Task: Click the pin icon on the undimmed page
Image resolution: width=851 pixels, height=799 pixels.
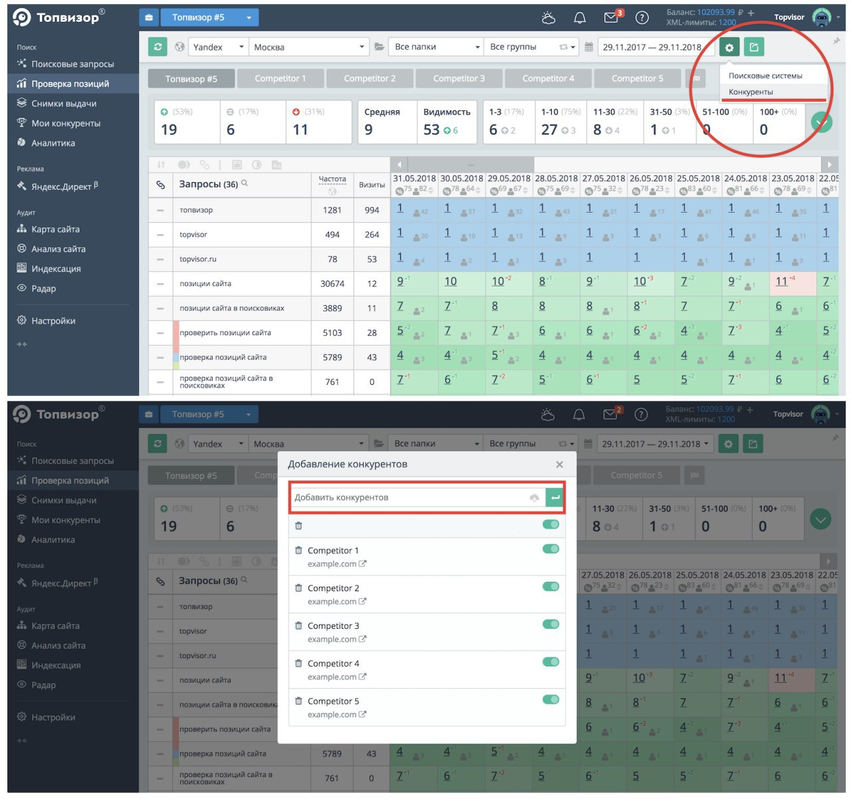Action: pyautogui.click(x=836, y=41)
